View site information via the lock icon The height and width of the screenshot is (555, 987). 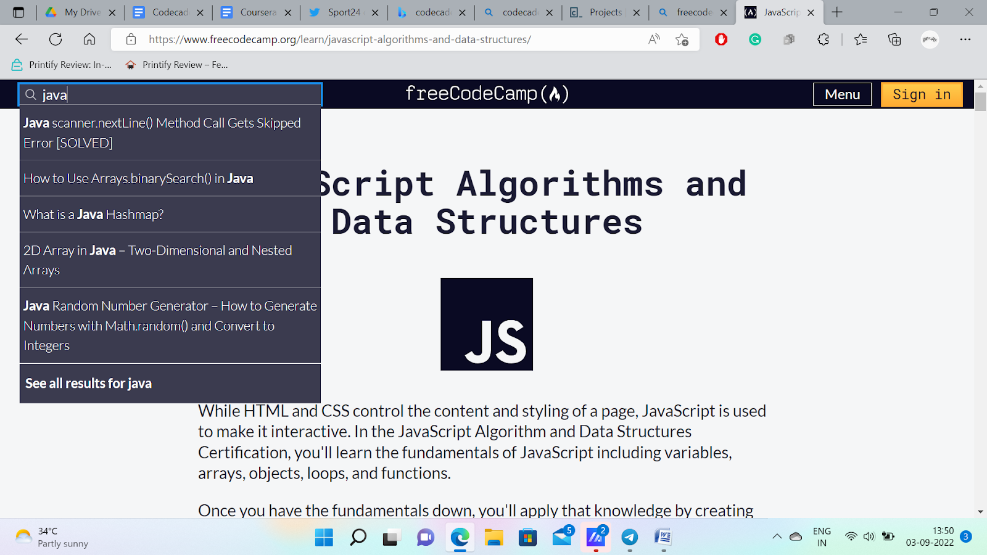pos(131,39)
